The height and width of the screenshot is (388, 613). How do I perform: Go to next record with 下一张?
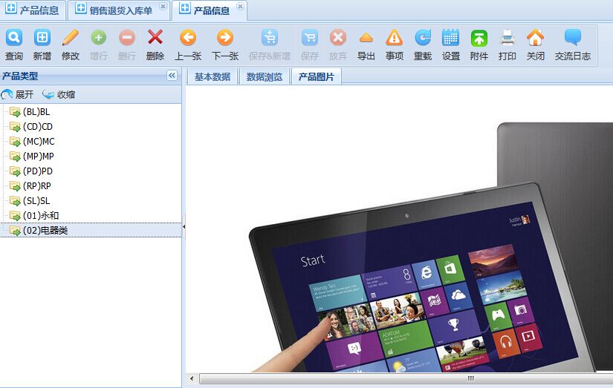tap(225, 39)
